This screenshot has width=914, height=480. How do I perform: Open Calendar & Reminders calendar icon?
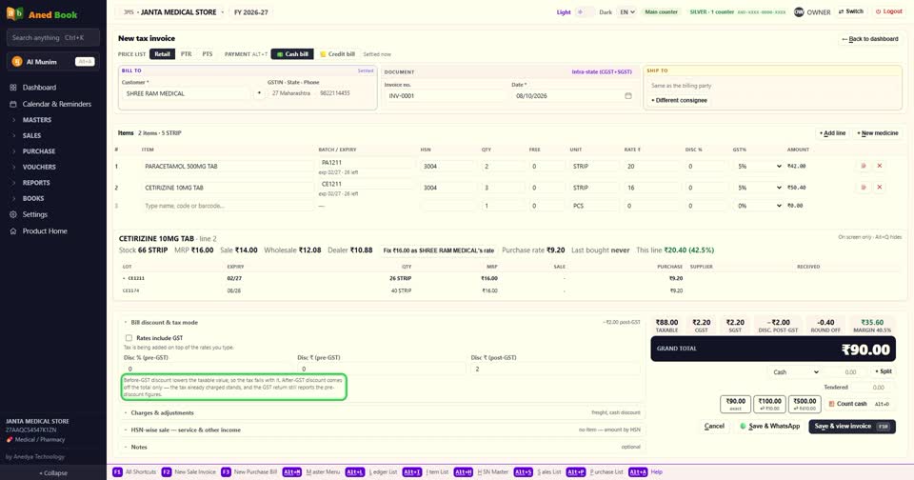(12, 104)
